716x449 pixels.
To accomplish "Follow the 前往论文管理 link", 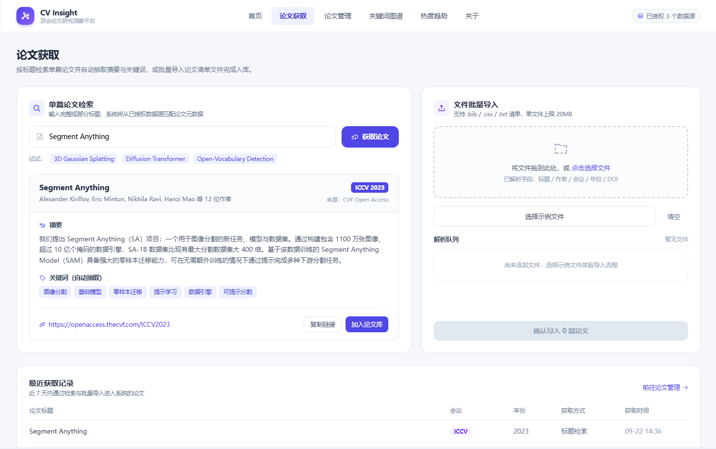I will (665, 387).
